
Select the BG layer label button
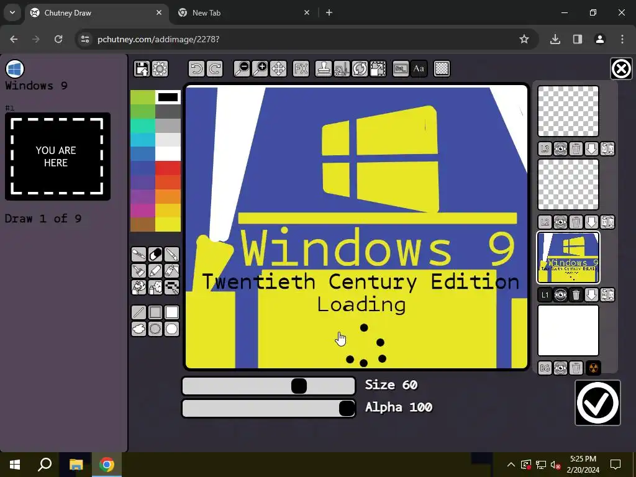coord(545,368)
